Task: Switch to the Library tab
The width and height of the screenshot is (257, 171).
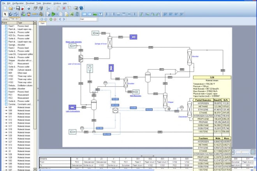Action: coord(5,19)
